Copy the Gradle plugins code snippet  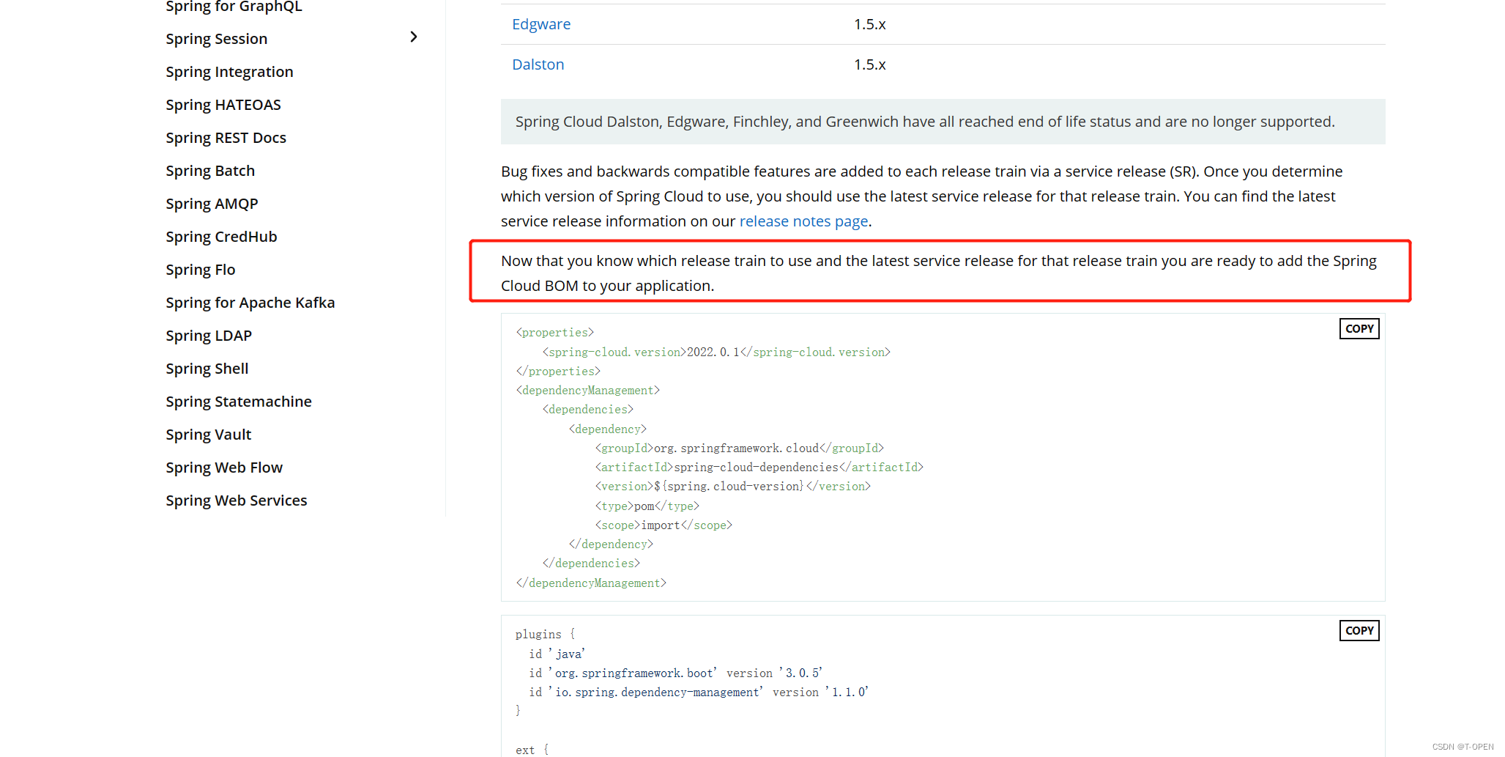1359,630
